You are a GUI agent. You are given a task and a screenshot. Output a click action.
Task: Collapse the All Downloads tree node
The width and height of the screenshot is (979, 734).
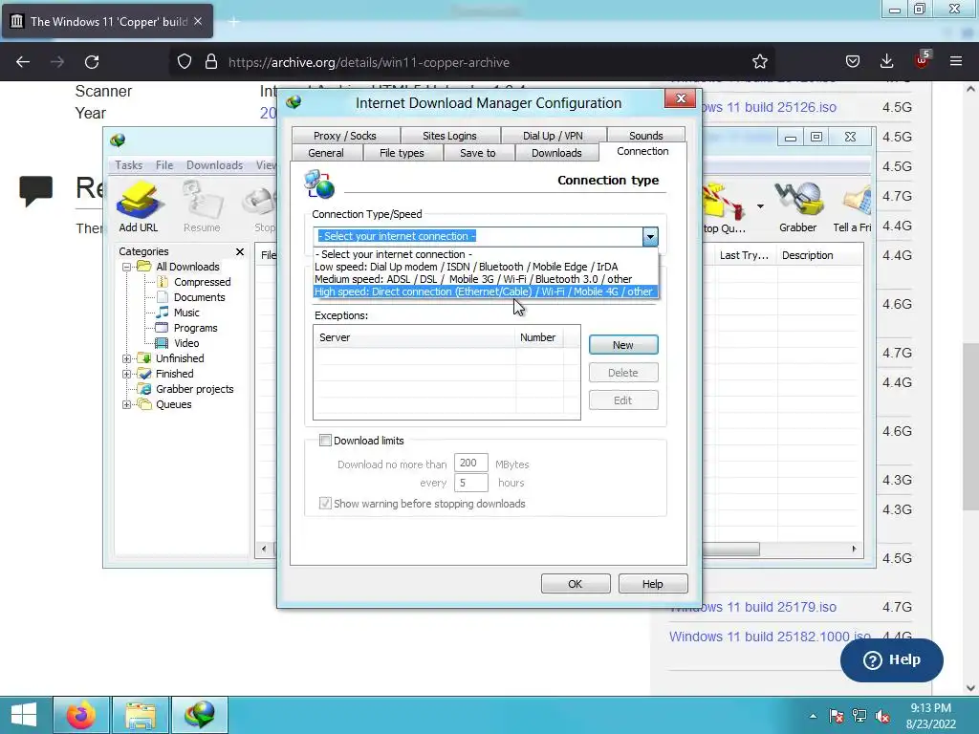127,267
